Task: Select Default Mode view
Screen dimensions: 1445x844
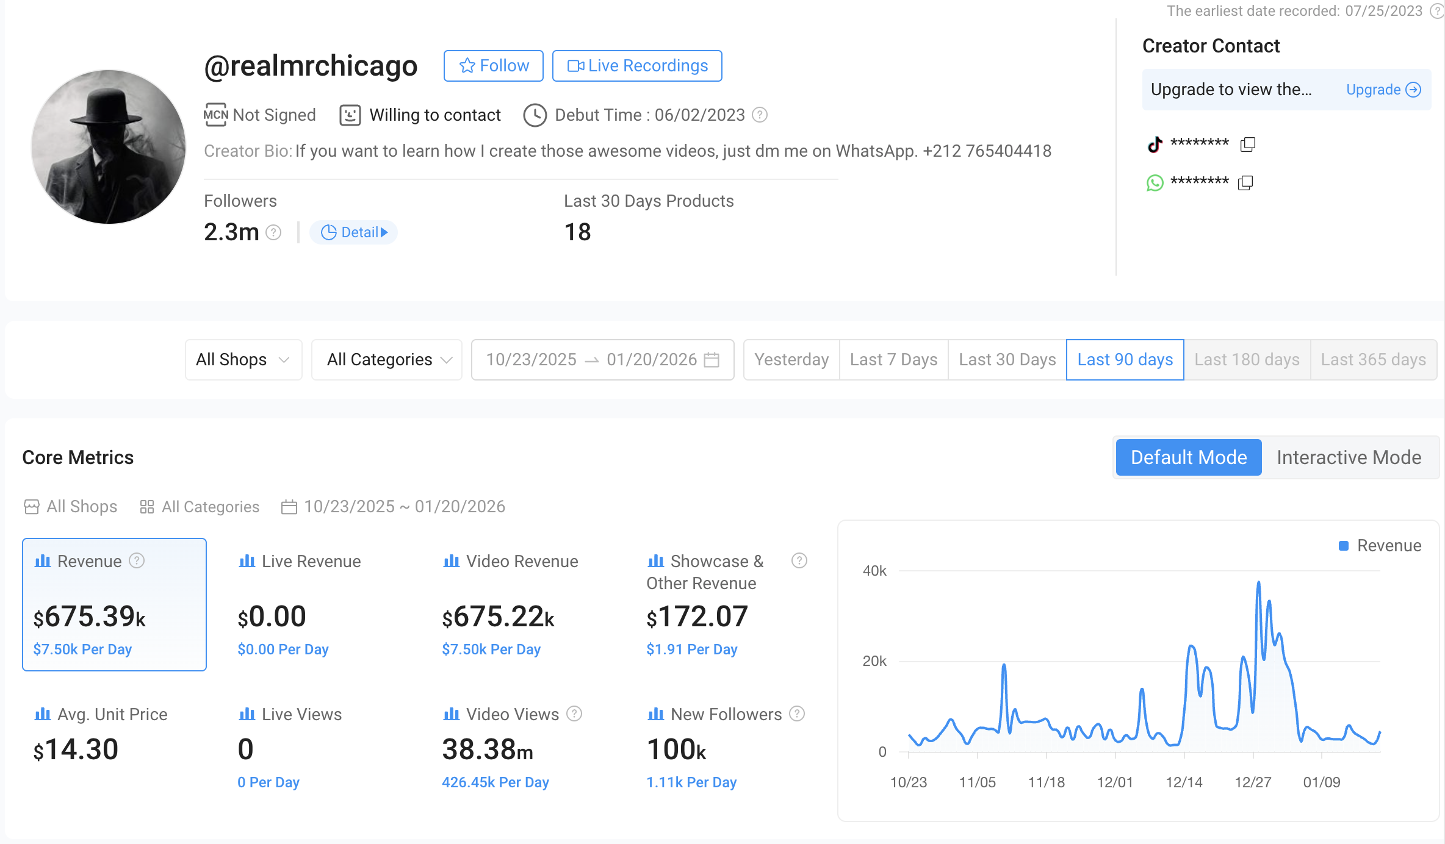Action: tap(1188, 457)
